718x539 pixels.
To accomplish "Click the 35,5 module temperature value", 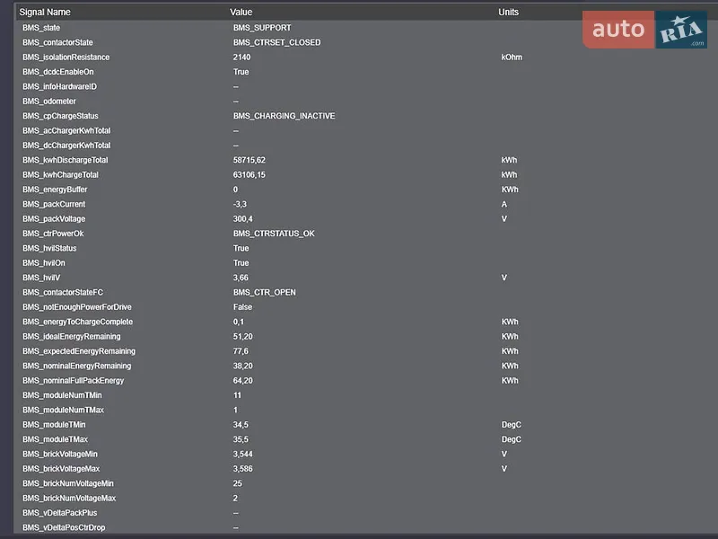I will pos(241,438).
